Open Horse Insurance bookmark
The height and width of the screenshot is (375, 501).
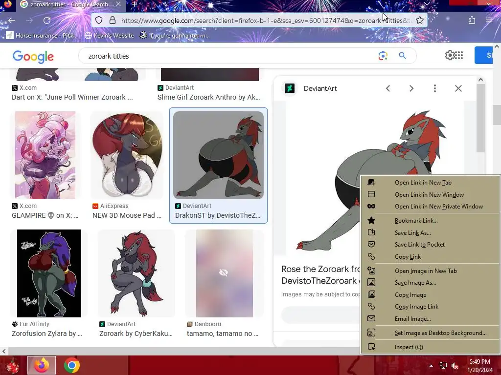tap(42, 35)
